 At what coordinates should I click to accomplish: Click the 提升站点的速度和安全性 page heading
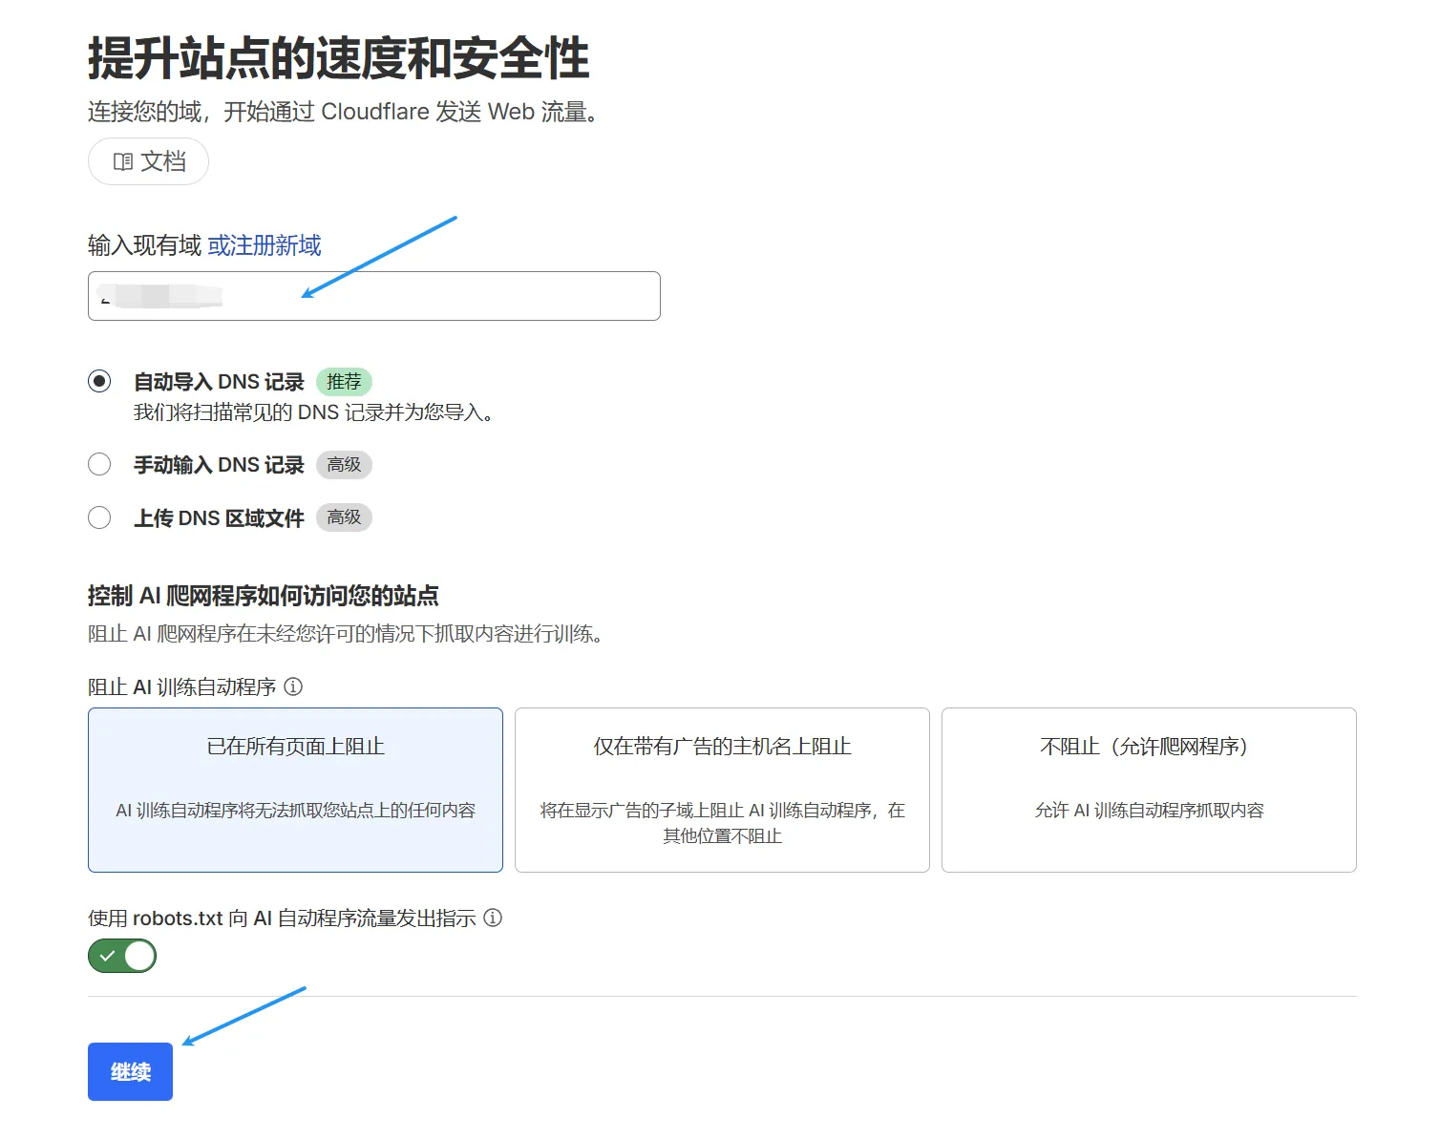(x=339, y=58)
